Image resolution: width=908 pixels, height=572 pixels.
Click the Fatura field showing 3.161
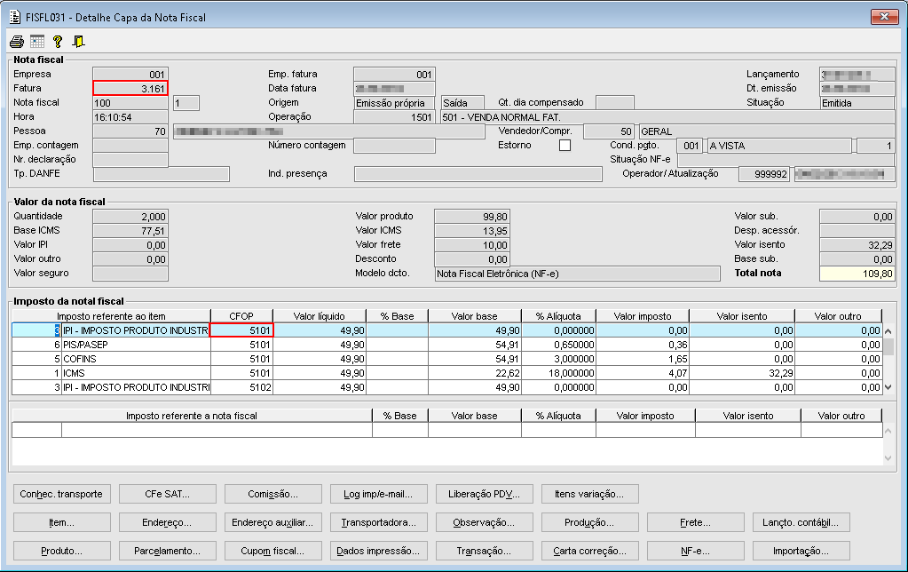(130, 89)
